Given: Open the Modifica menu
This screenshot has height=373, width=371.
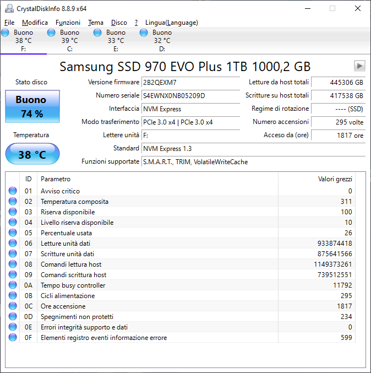Looking at the screenshot, I should tap(35, 23).
